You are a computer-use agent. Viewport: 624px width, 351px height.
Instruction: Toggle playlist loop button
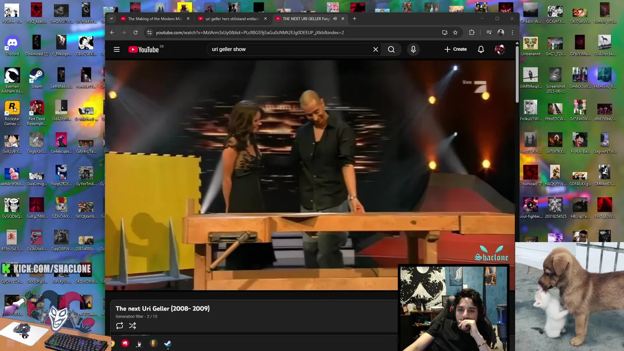pyautogui.click(x=119, y=326)
